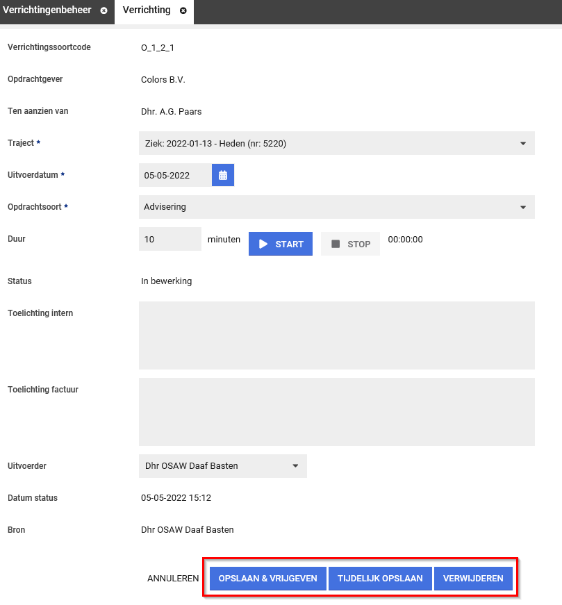Click Tijdelijk Opslaan button
The image size is (562, 605).
pyautogui.click(x=380, y=579)
